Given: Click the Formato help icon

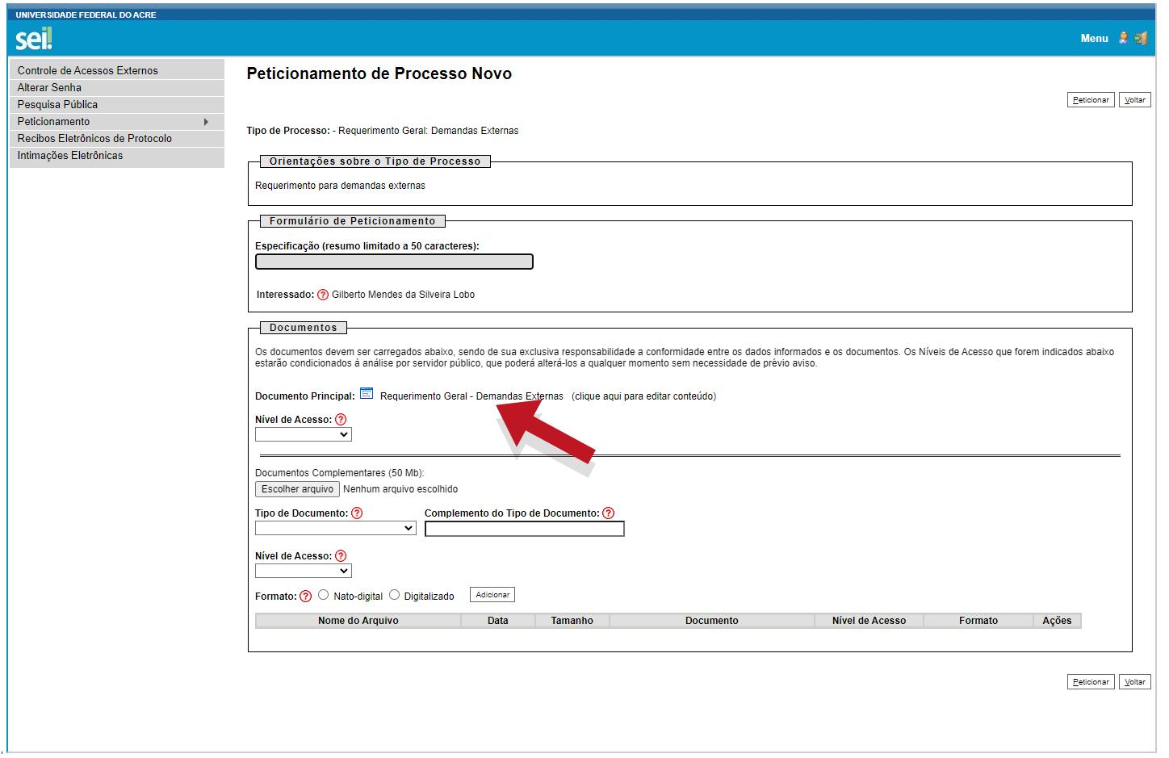Looking at the screenshot, I should pos(305,597).
